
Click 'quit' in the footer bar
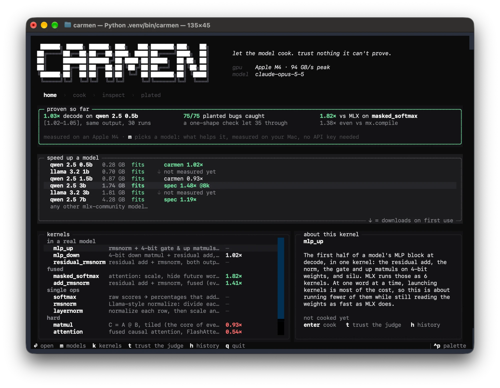coord(235,346)
